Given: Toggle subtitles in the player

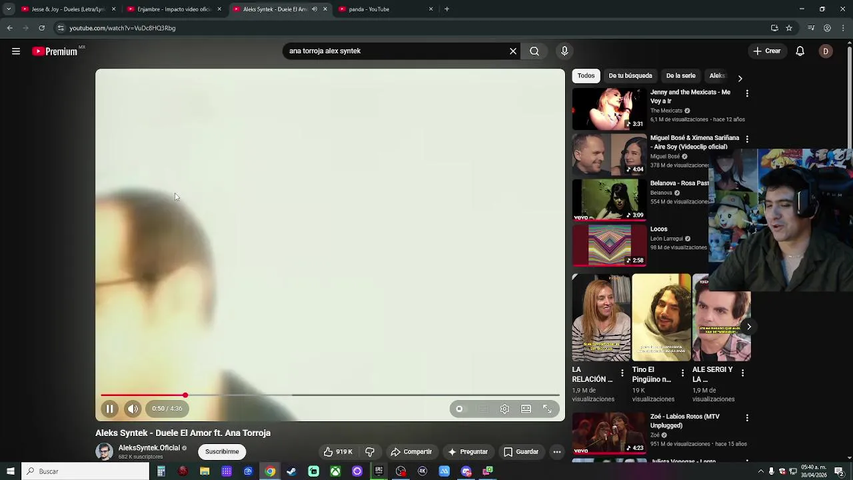Looking at the screenshot, I should [483, 409].
